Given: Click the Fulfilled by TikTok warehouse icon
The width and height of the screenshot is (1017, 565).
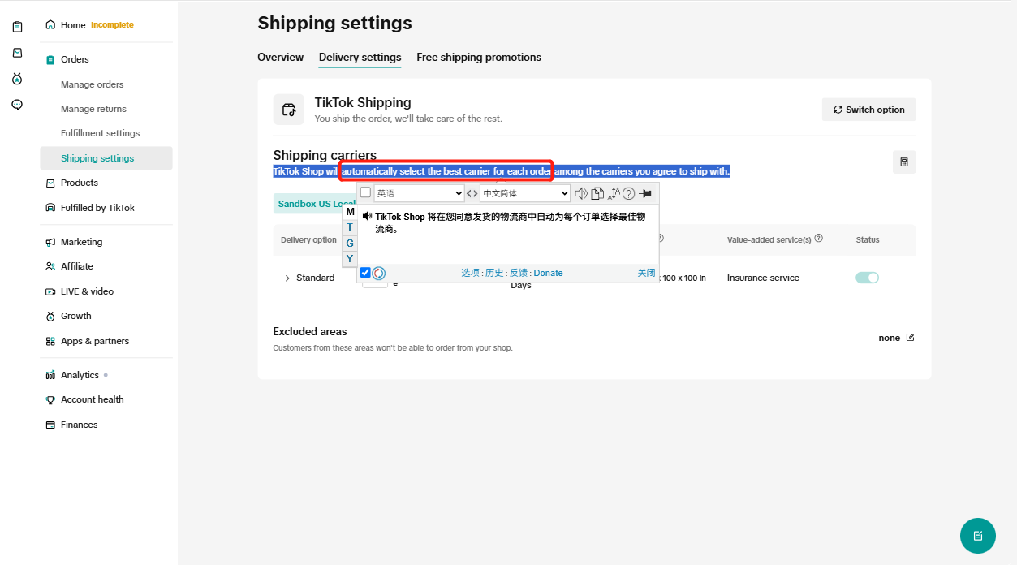Looking at the screenshot, I should pyautogui.click(x=50, y=208).
